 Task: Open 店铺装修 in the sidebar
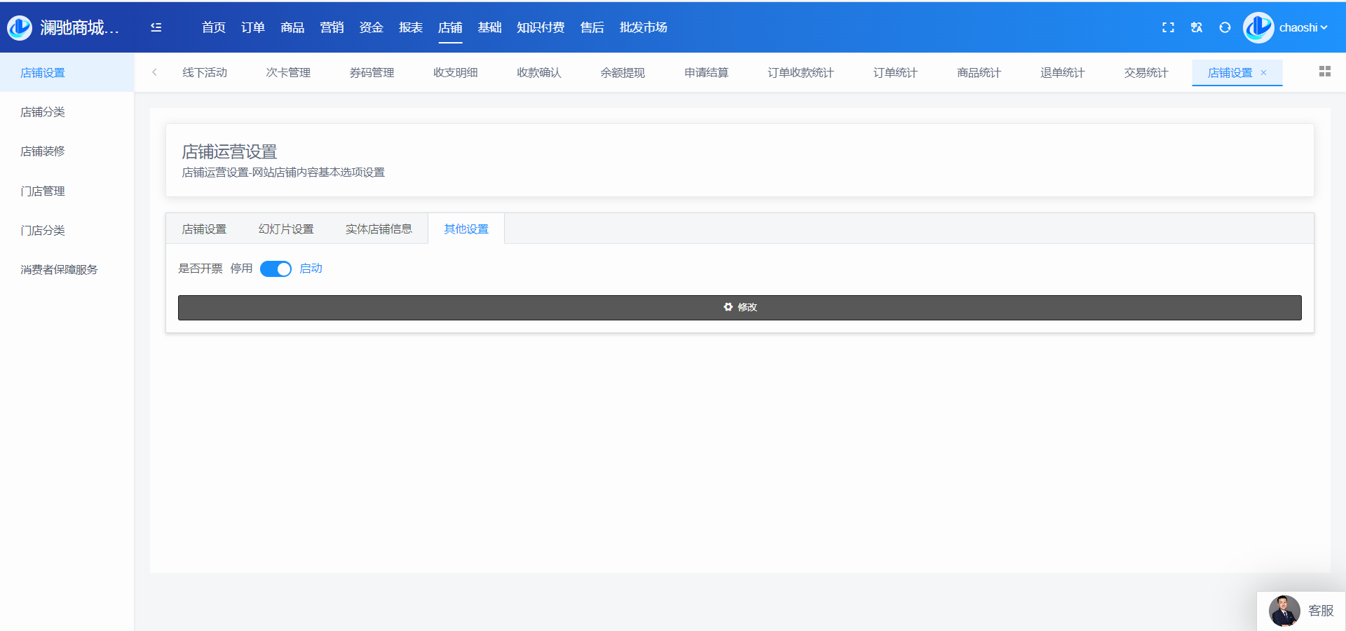pyautogui.click(x=43, y=151)
